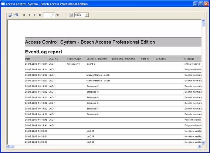
Task: Click LAC-1 in the Entrance-3 row
Action: pyautogui.click(x=52, y=86)
